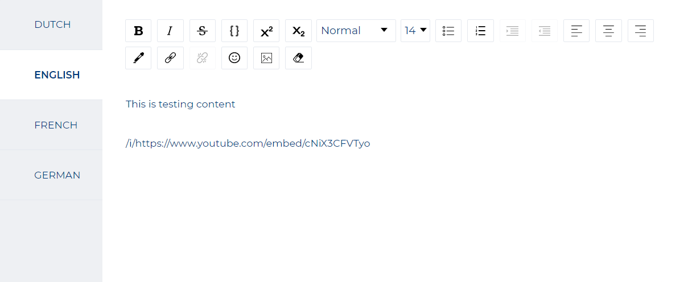Select the German language tab
Image resolution: width=688 pixels, height=282 pixels.
click(57, 175)
